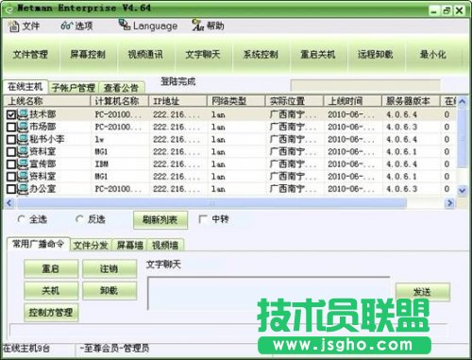Click the 重启 broadcast button

pos(51,268)
